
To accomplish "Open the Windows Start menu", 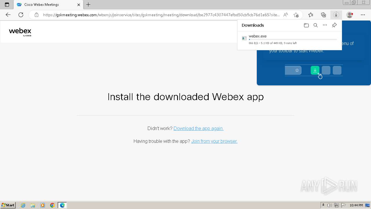I will pos(8,205).
